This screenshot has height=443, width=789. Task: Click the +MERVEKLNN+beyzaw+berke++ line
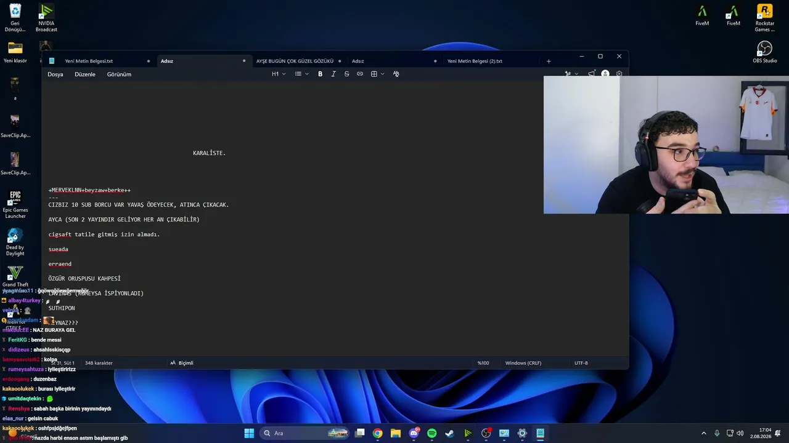pos(89,190)
